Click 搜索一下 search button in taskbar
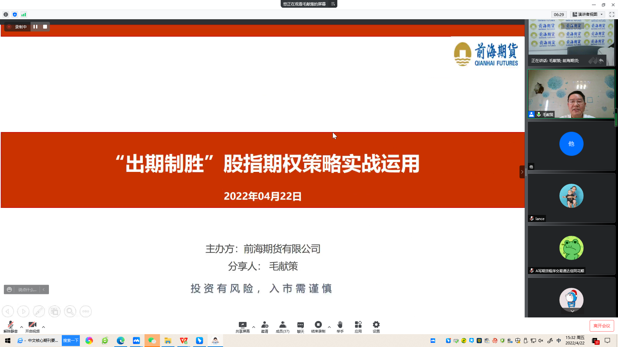This screenshot has height=347, width=618. [x=71, y=341]
